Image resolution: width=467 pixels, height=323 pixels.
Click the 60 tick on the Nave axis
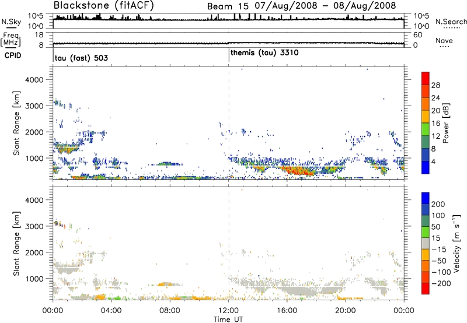(x=418, y=35)
